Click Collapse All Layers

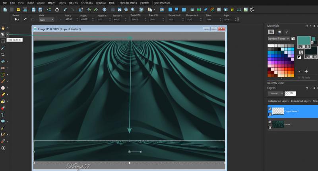pos(278,101)
